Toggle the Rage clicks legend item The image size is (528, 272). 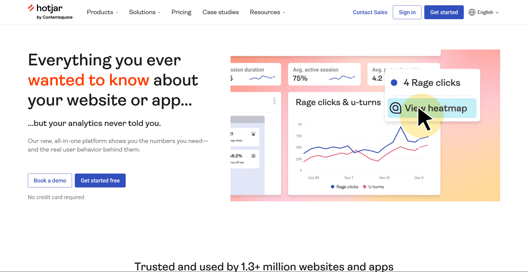coord(344,187)
